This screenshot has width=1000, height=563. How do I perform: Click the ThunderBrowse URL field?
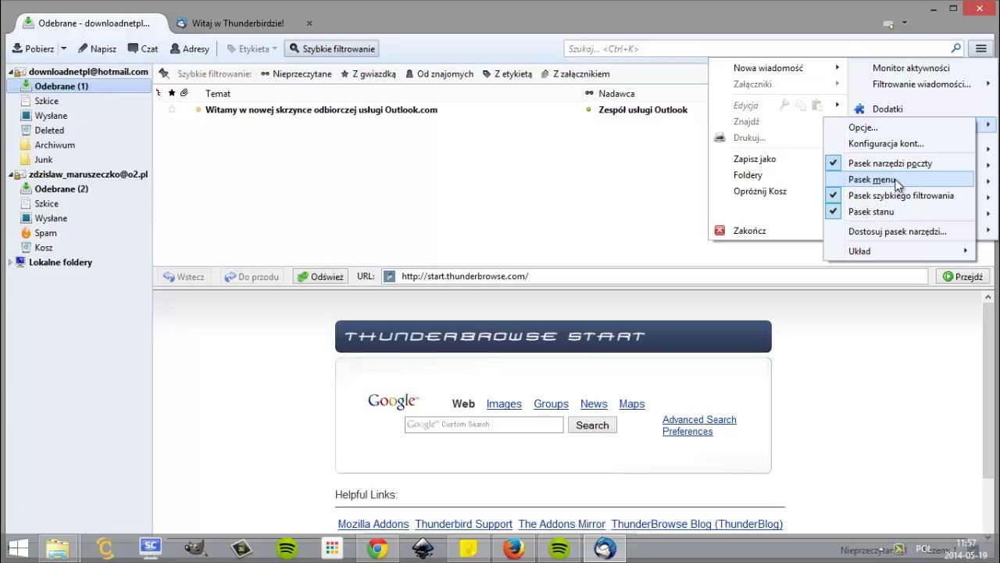pyautogui.click(x=655, y=276)
